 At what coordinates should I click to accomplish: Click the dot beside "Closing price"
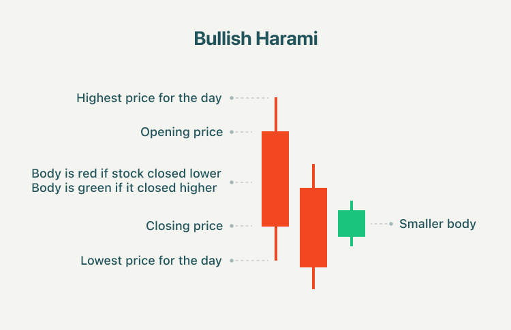point(232,226)
